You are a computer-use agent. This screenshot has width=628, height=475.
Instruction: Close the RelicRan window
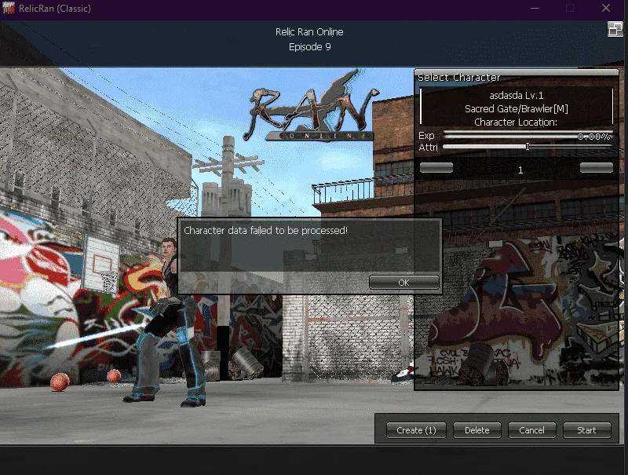click(x=606, y=8)
